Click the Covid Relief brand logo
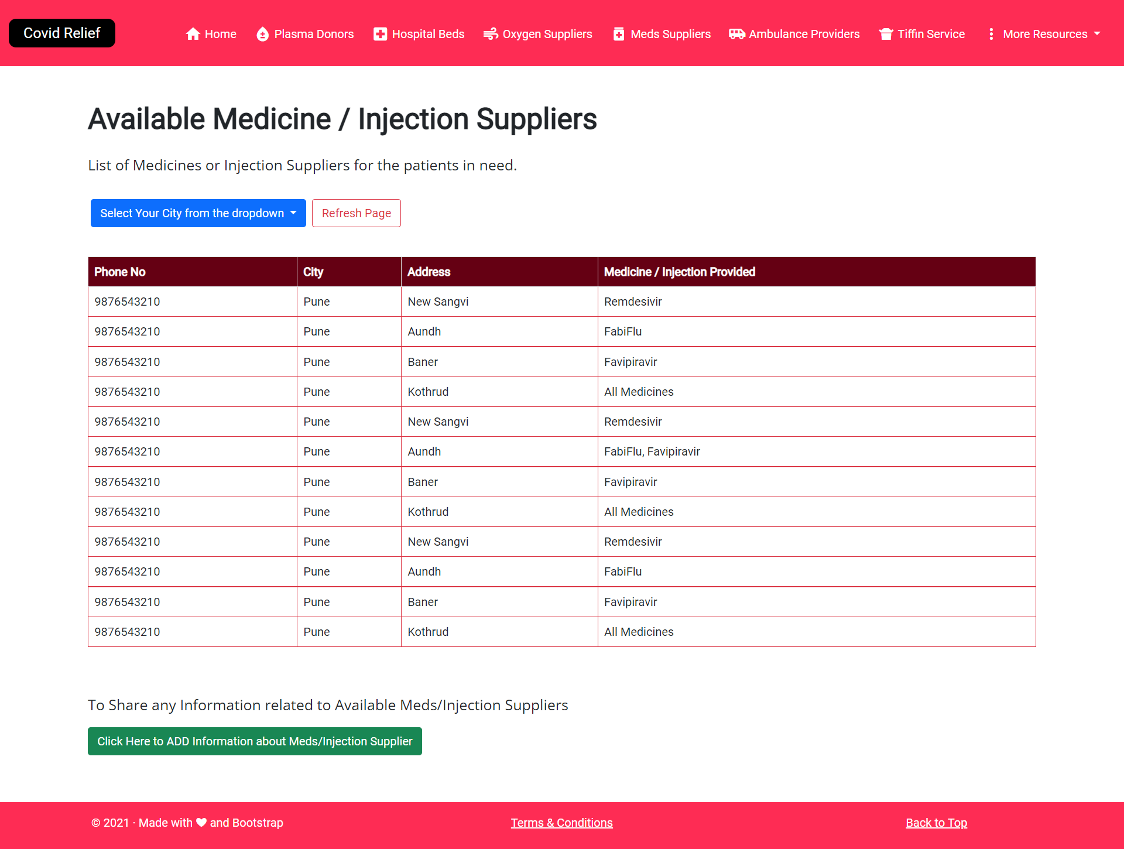This screenshot has height=849, width=1124. point(62,33)
